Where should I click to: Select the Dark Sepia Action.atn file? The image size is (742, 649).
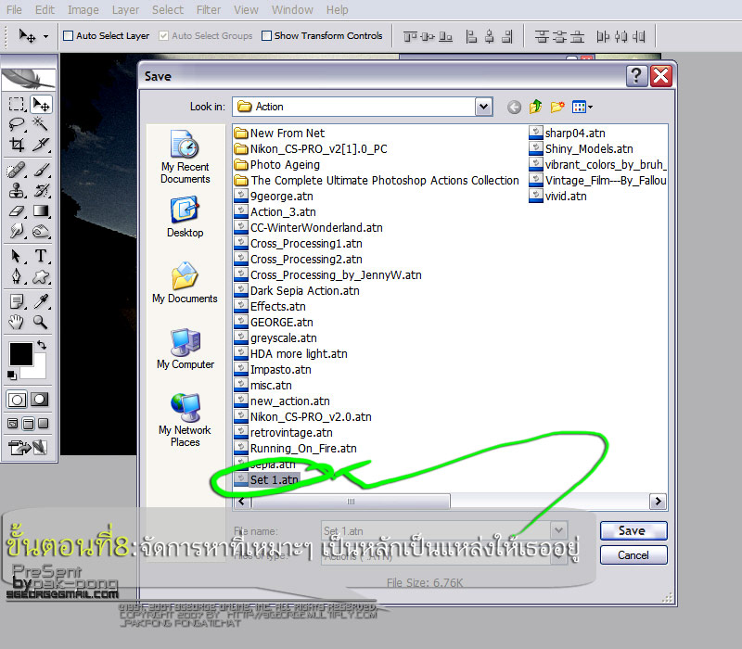coord(297,290)
